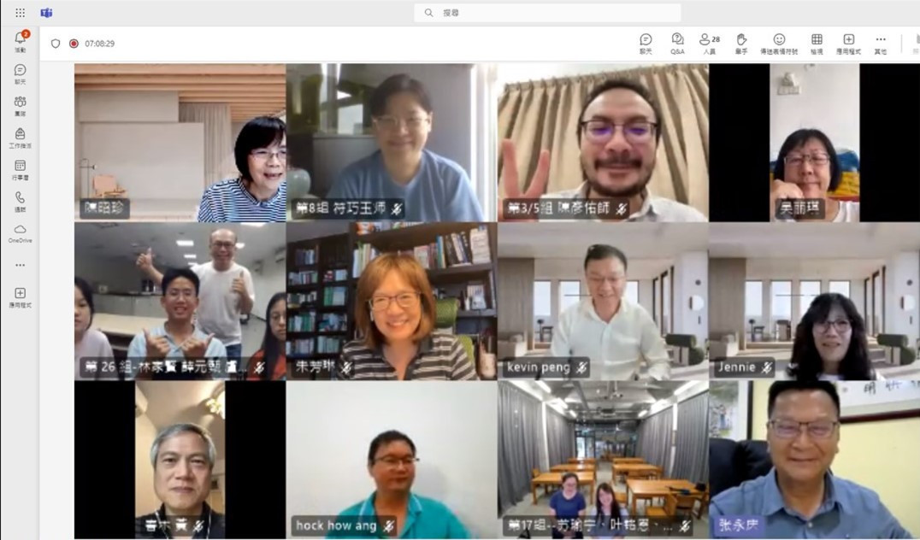
Task: Open the Calls phone icon
Action: click(20, 201)
